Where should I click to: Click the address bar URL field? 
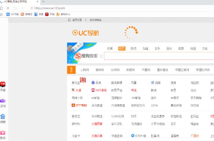(x=50, y=8)
